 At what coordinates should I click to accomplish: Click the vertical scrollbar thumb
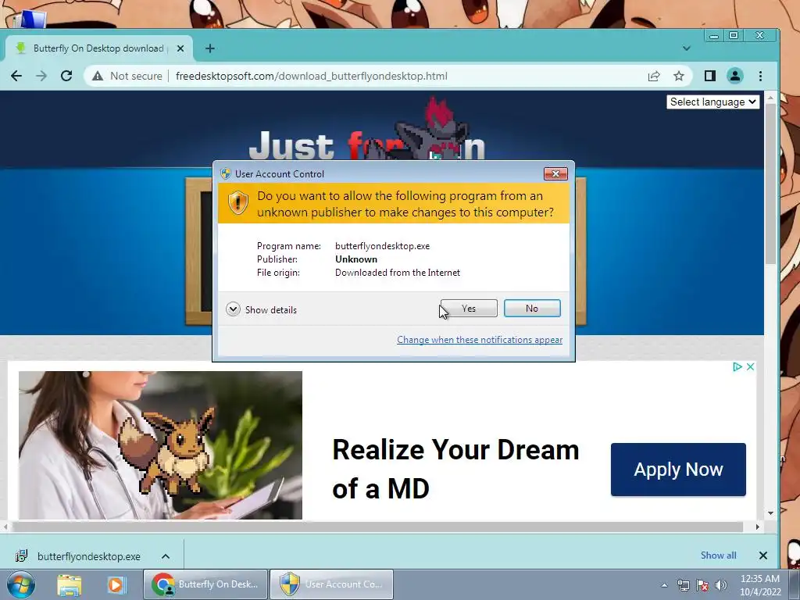pos(770,184)
